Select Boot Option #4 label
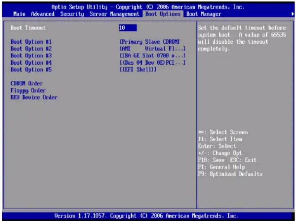The height and width of the screenshot is (221, 296). point(31,63)
